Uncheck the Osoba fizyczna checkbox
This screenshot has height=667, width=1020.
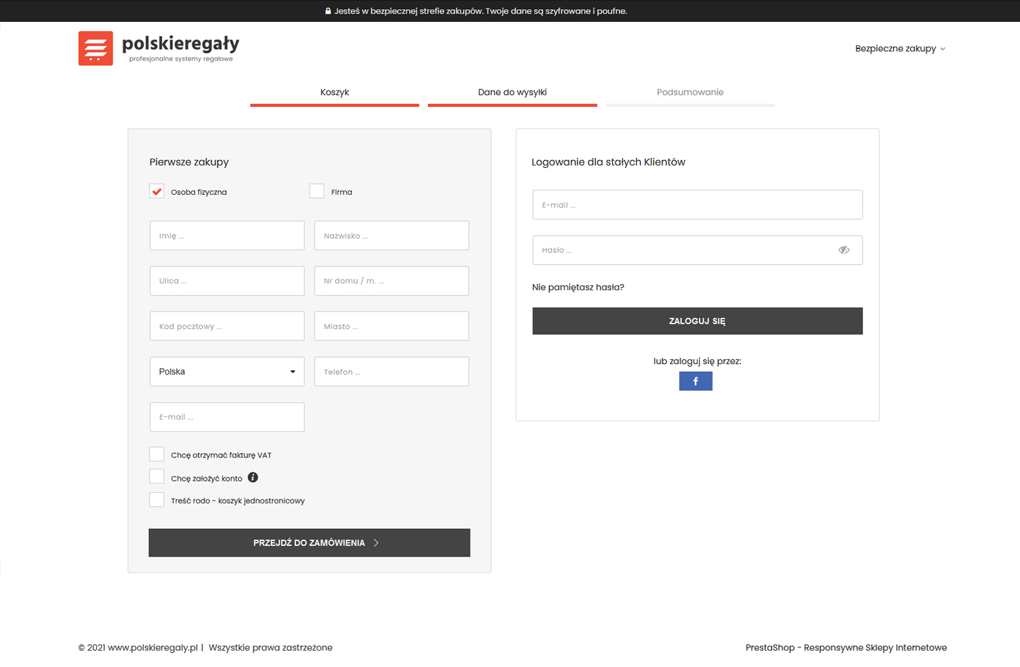pyautogui.click(x=157, y=192)
